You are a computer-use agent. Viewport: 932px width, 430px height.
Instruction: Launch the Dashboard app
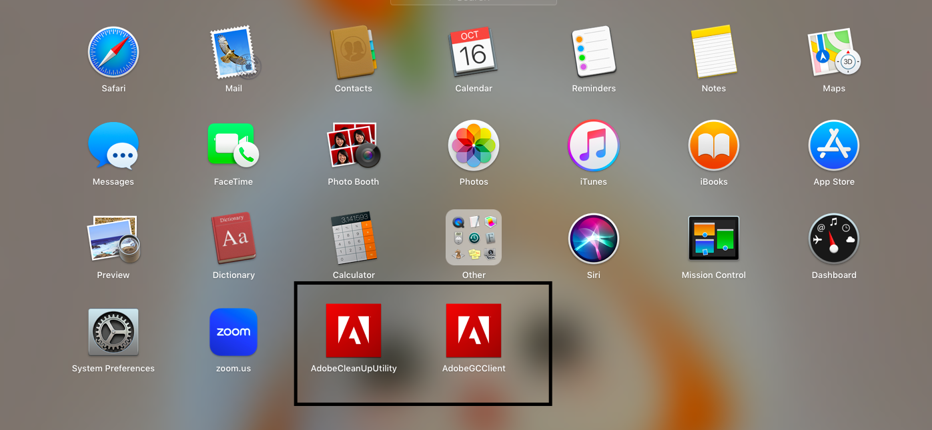[x=834, y=237]
